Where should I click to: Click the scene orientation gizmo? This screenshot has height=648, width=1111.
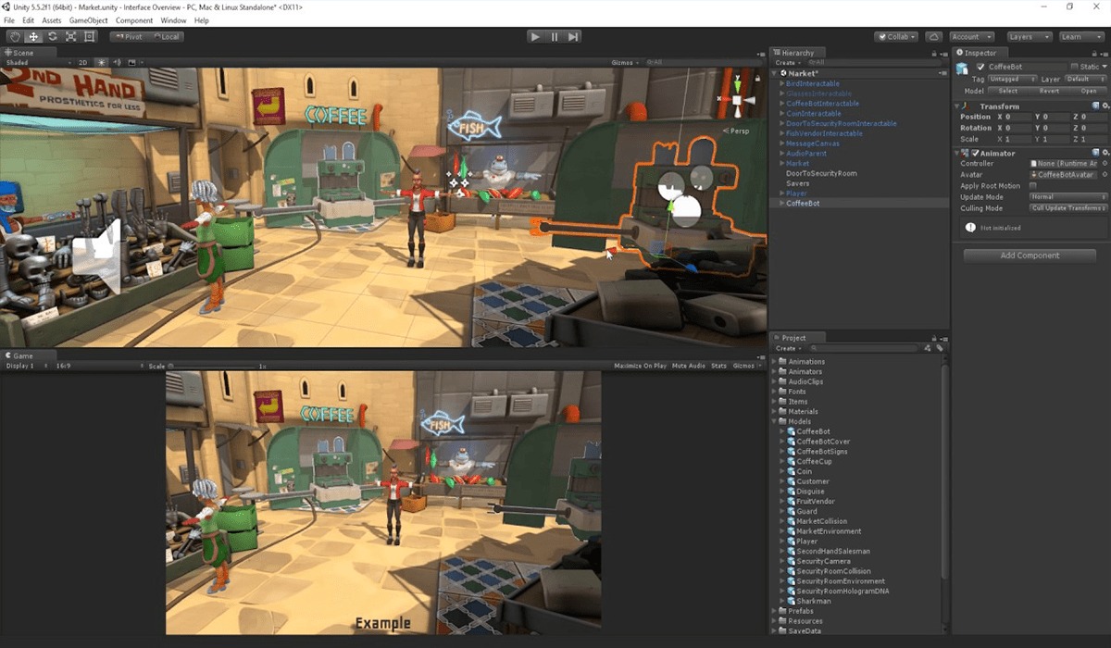[737, 99]
